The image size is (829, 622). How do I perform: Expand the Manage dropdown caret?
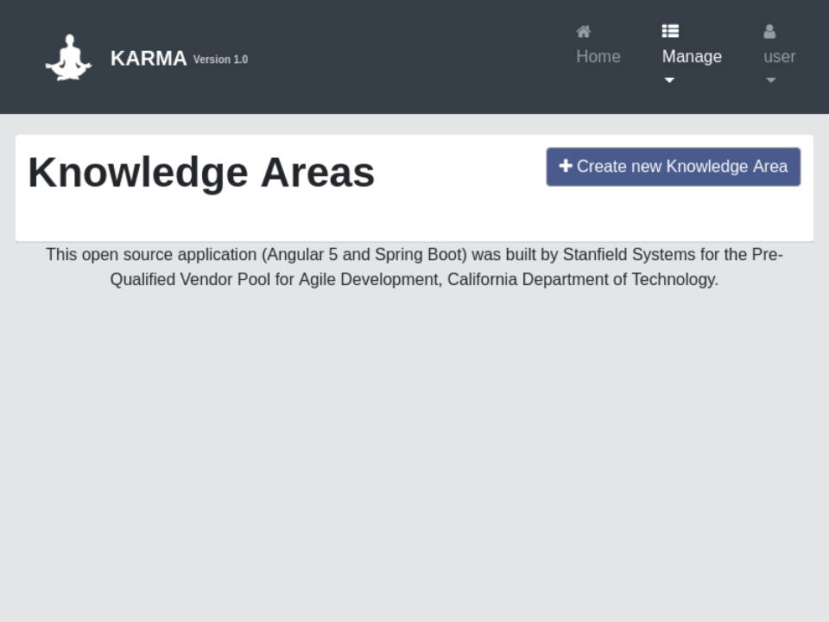[669, 80]
